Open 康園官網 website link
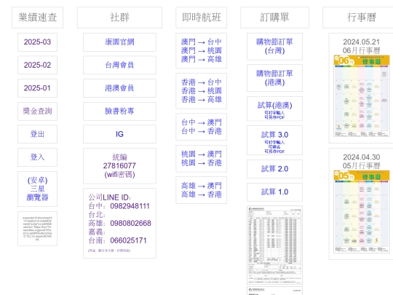The image size is (393, 295). click(119, 42)
